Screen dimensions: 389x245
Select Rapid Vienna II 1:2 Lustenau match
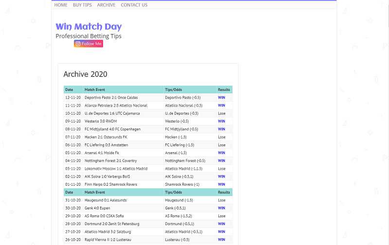pos(108,240)
